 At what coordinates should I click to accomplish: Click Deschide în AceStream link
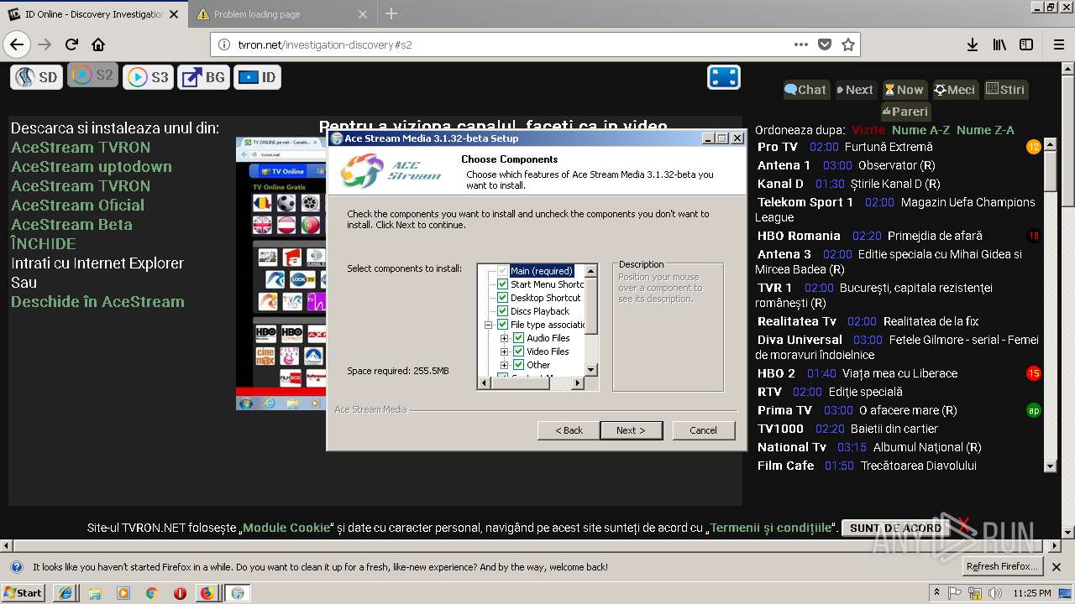tap(97, 302)
